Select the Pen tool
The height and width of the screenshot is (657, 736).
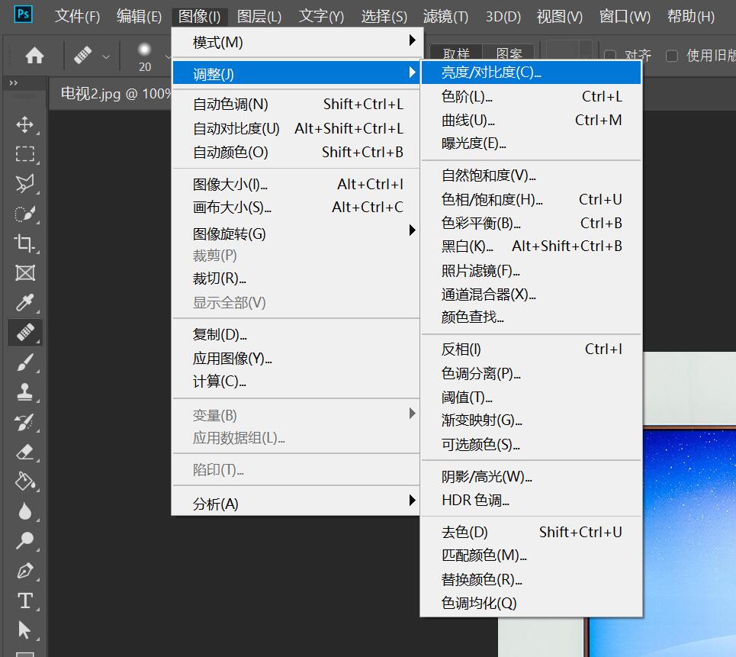25,571
